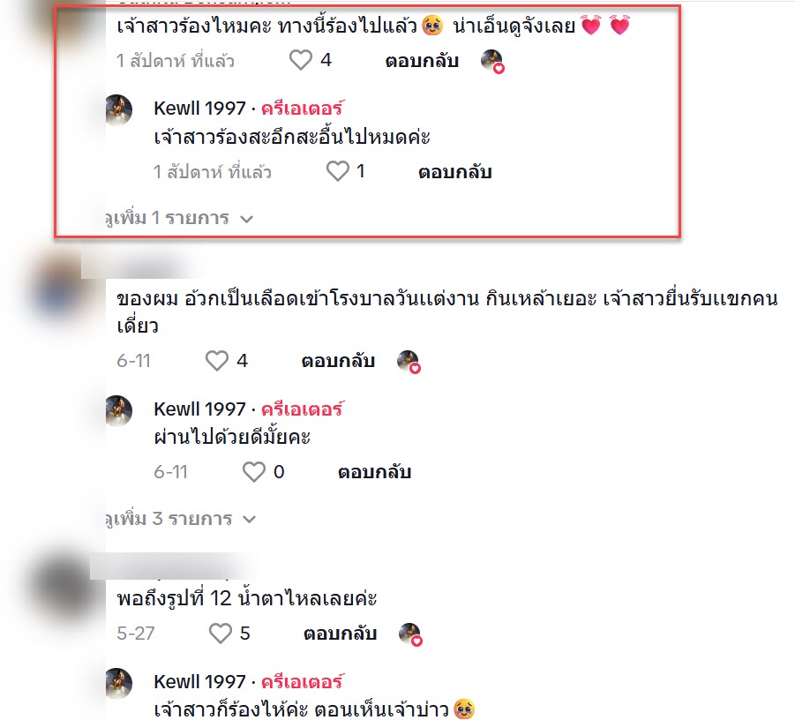Expand 'ดูเพิ่ม 1 รายการ' replies
This screenshot has height=720, width=795.
(178, 219)
